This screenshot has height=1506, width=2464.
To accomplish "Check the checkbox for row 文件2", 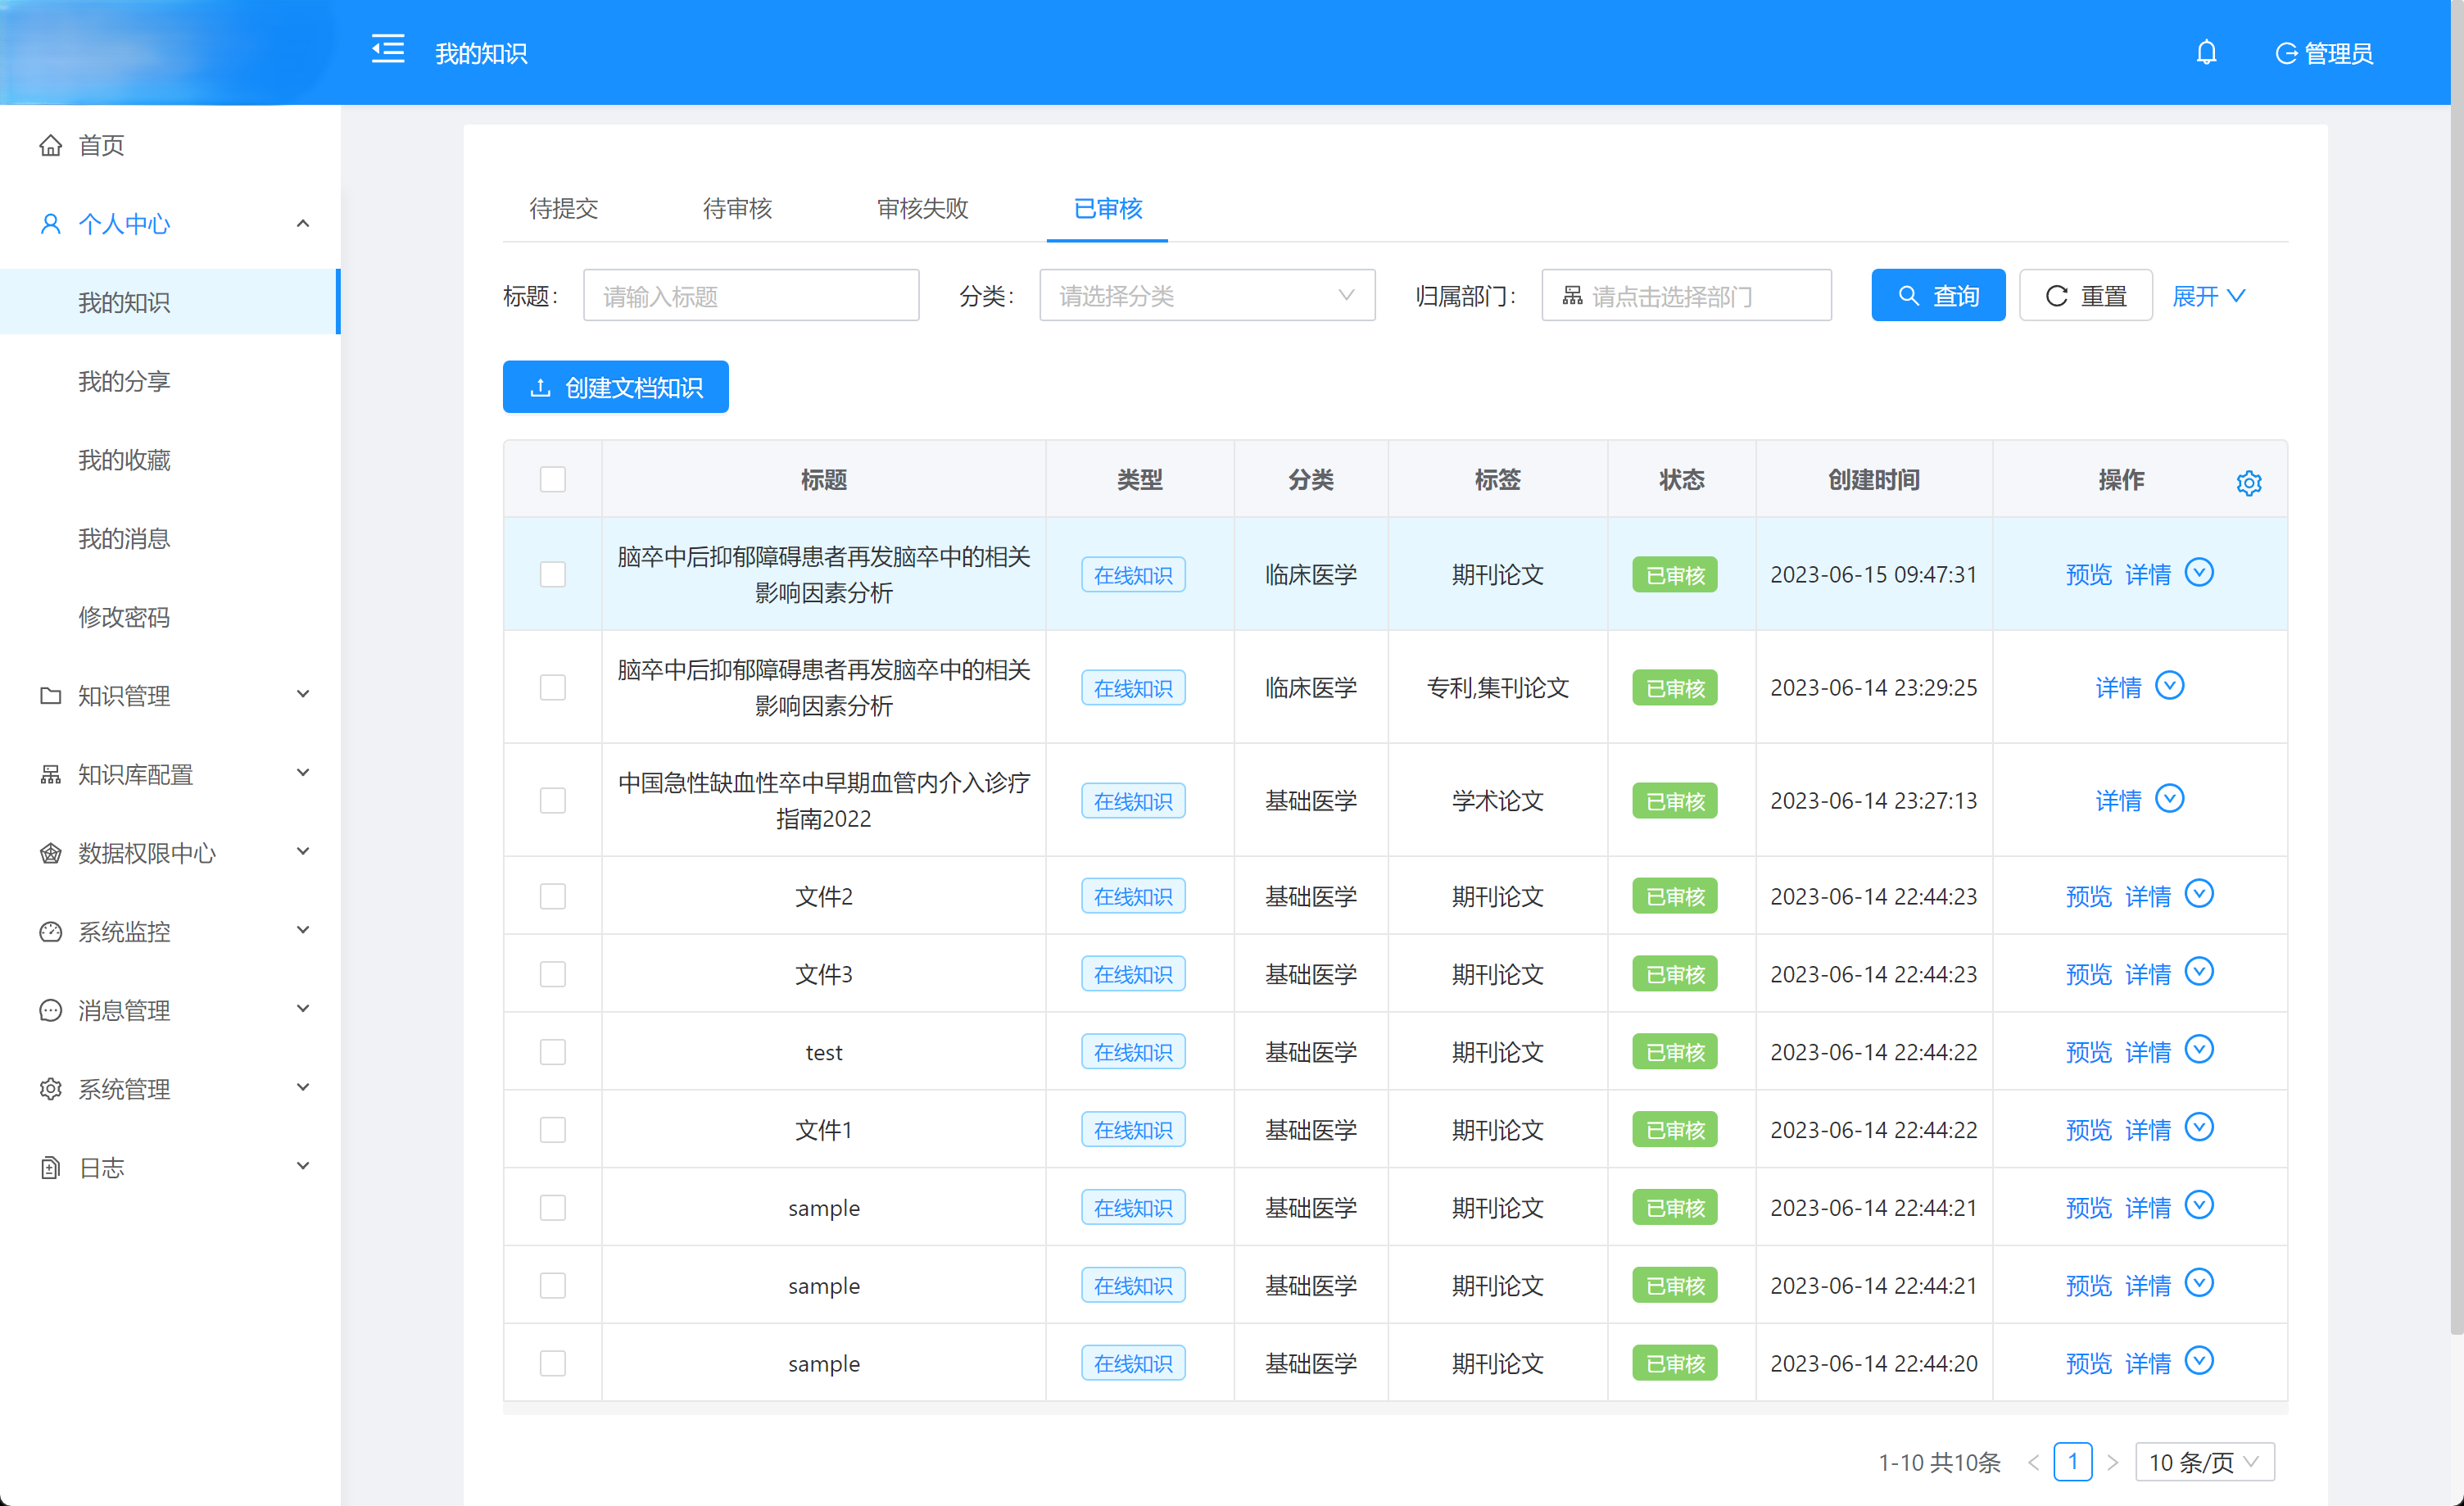I will pyautogui.click(x=553, y=896).
